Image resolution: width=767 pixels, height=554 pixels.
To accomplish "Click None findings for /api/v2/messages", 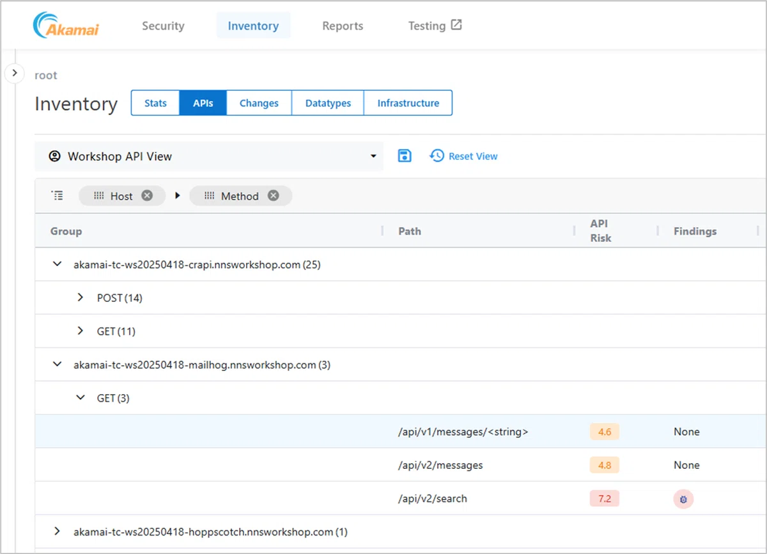I will coord(686,465).
